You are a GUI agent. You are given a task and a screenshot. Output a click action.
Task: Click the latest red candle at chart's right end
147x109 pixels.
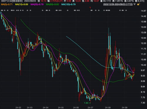(x=135, y=70)
